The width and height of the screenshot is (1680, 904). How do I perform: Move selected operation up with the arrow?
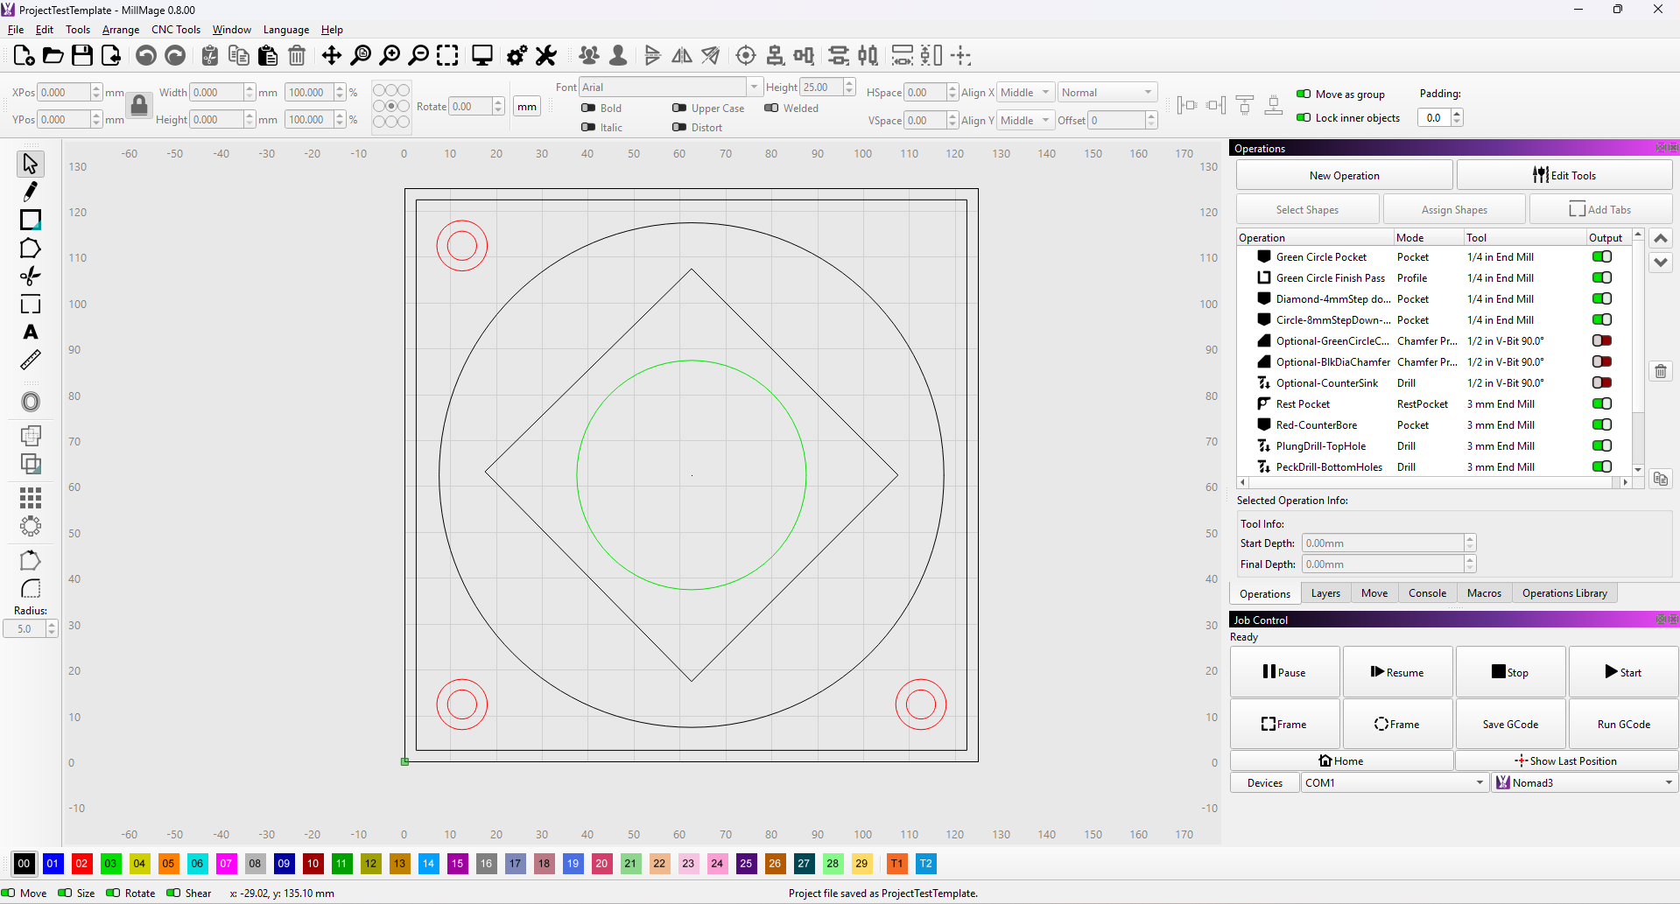pos(1660,238)
